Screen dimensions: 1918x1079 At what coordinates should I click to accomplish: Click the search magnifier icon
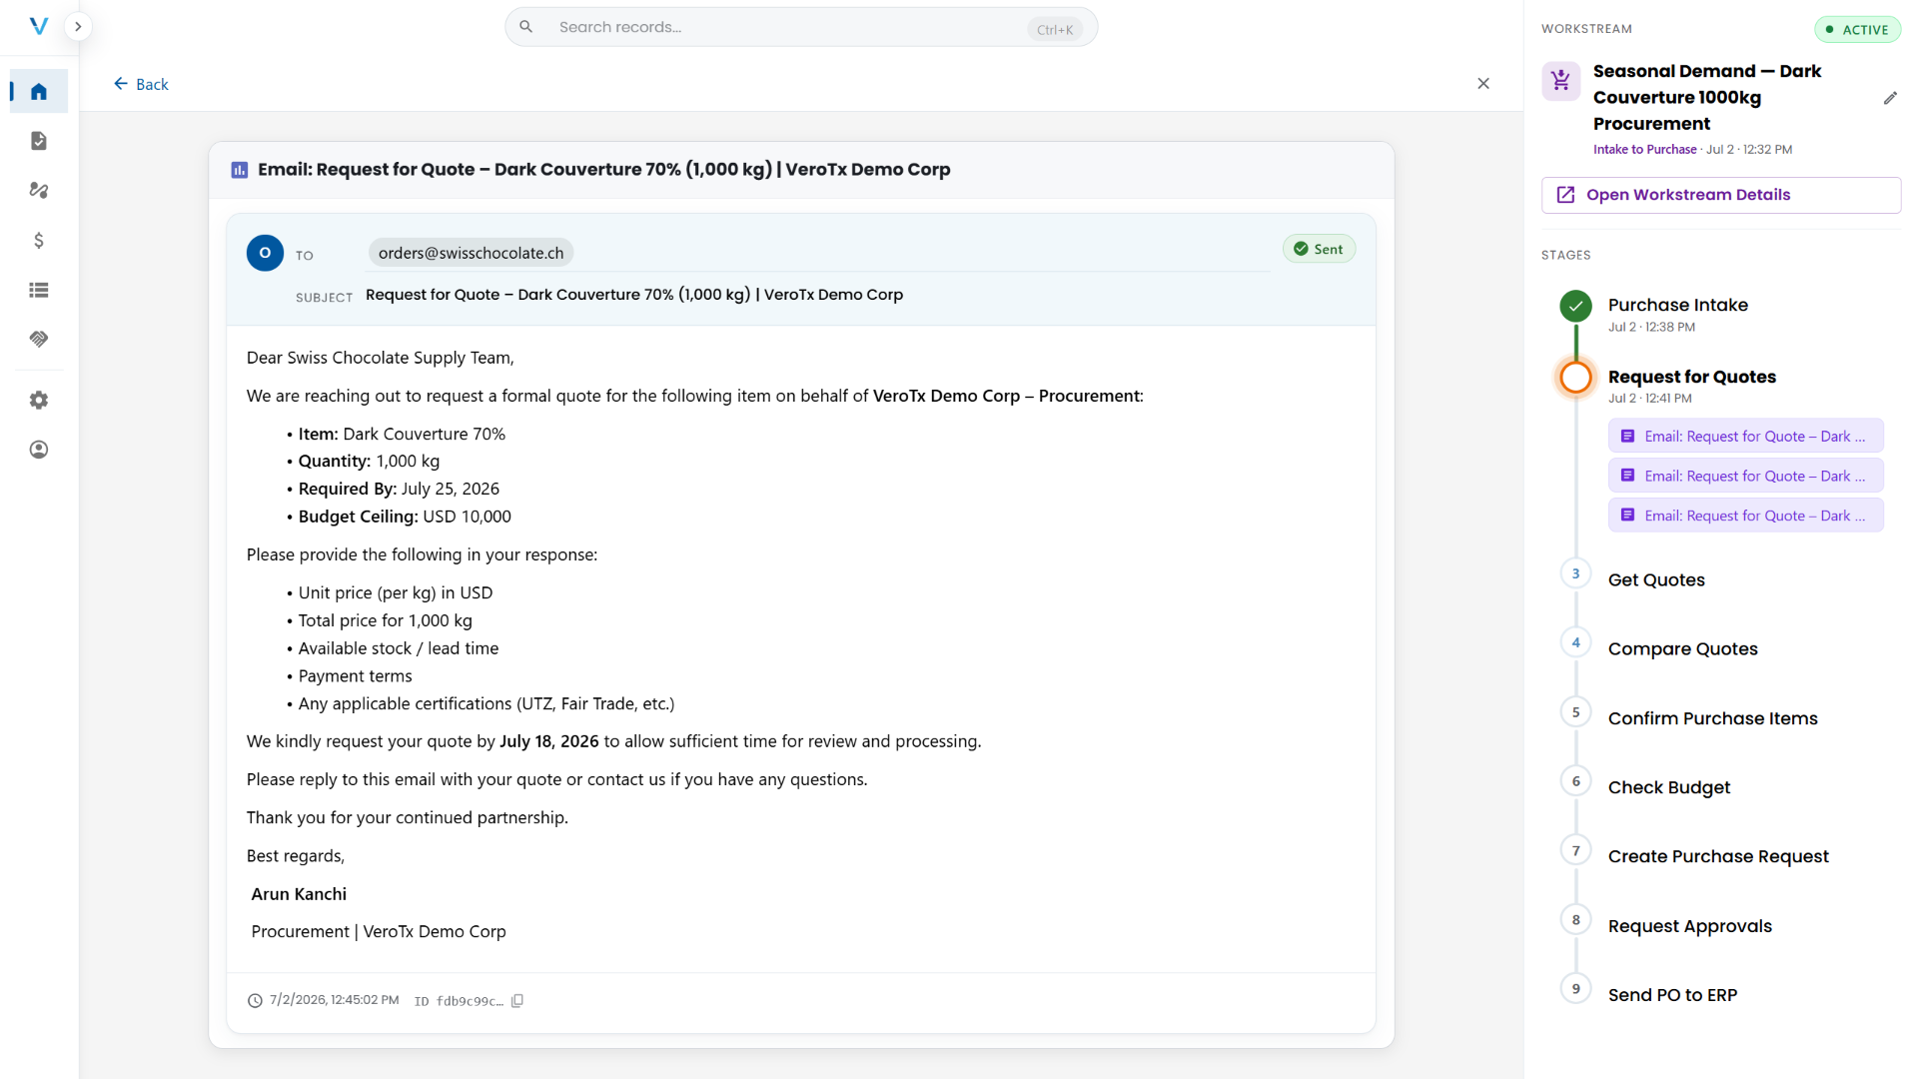(526, 27)
